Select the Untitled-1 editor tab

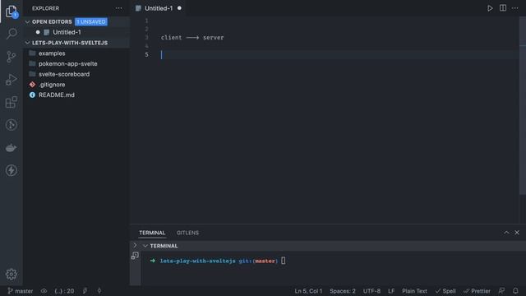(159, 8)
